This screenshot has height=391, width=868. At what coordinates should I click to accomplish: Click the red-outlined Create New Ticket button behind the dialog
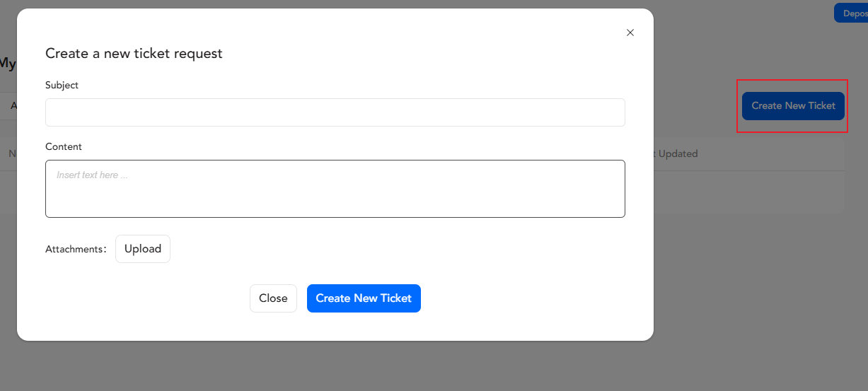tap(793, 106)
